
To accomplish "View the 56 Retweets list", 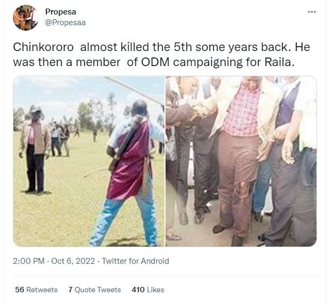I will (x=36, y=290).
